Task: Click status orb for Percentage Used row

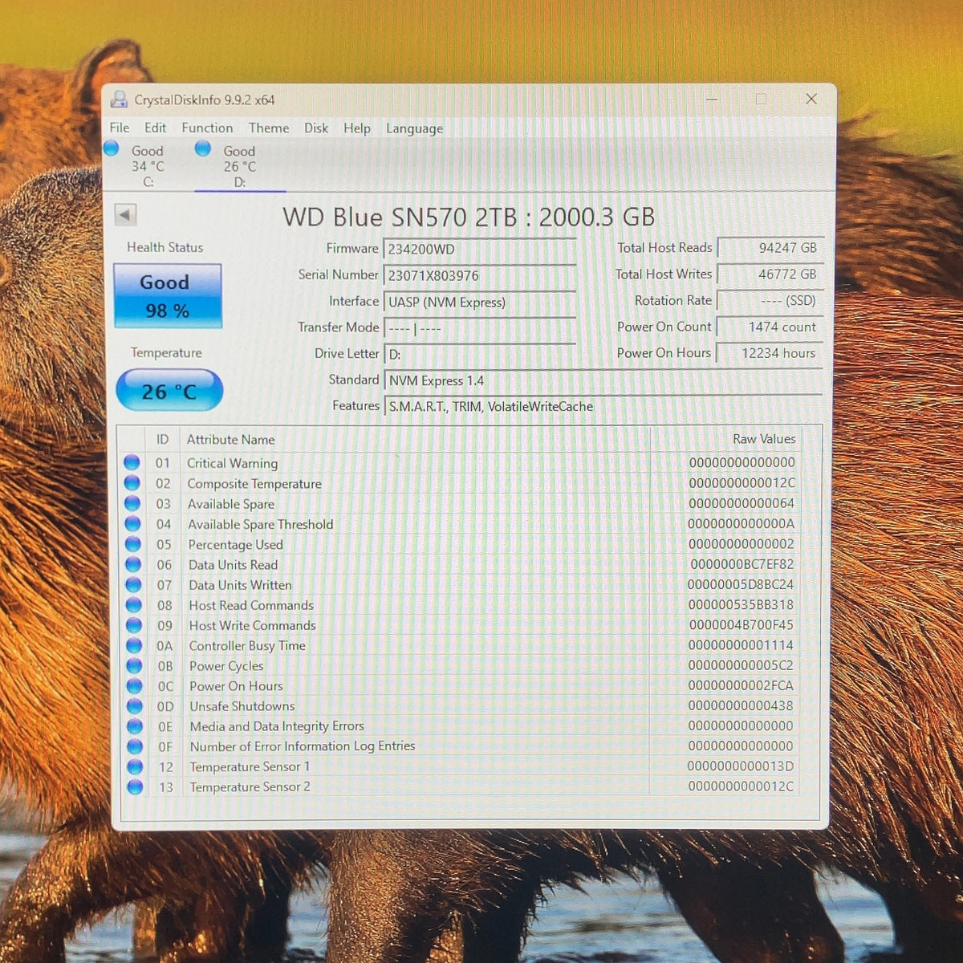Action: tap(132, 544)
